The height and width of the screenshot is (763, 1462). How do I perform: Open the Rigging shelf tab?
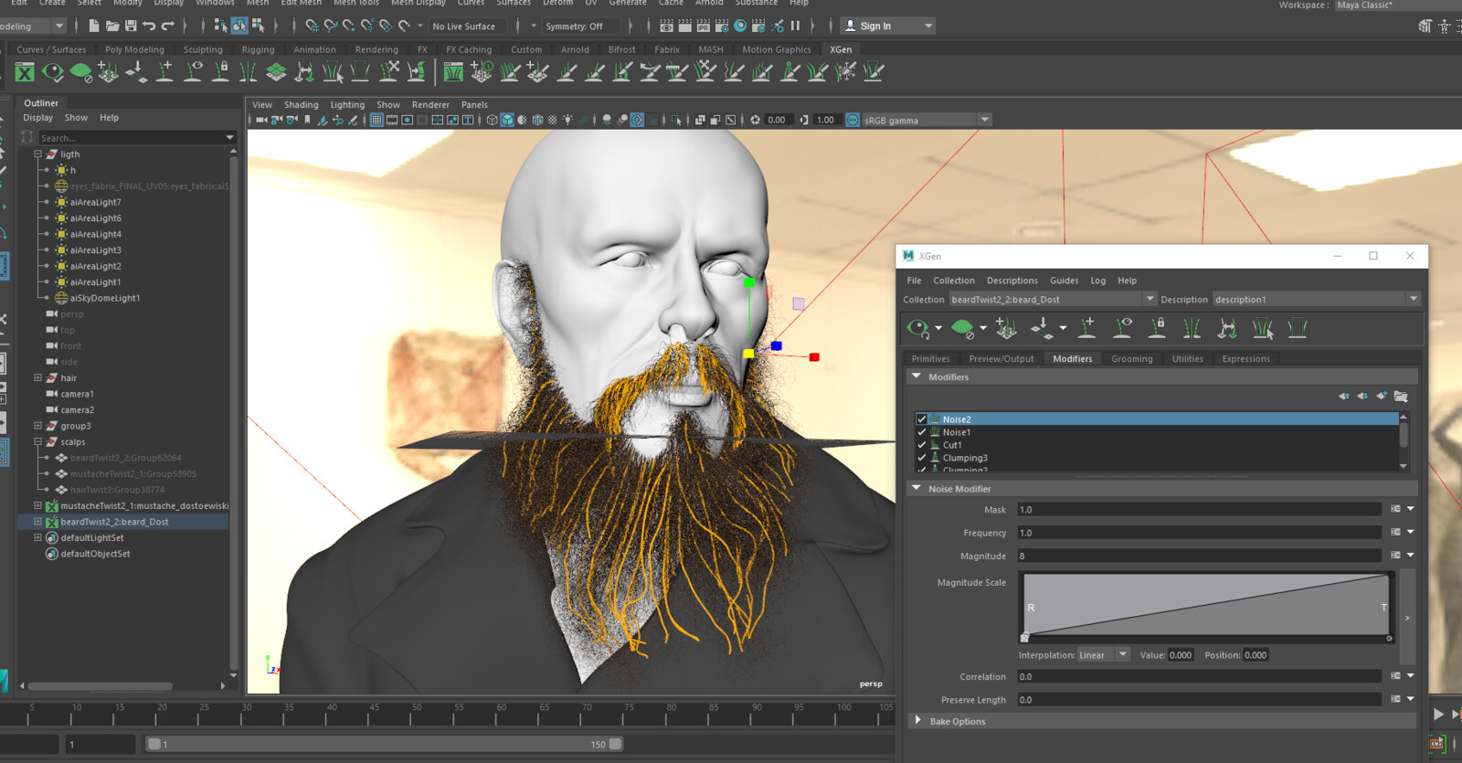point(258,49)
